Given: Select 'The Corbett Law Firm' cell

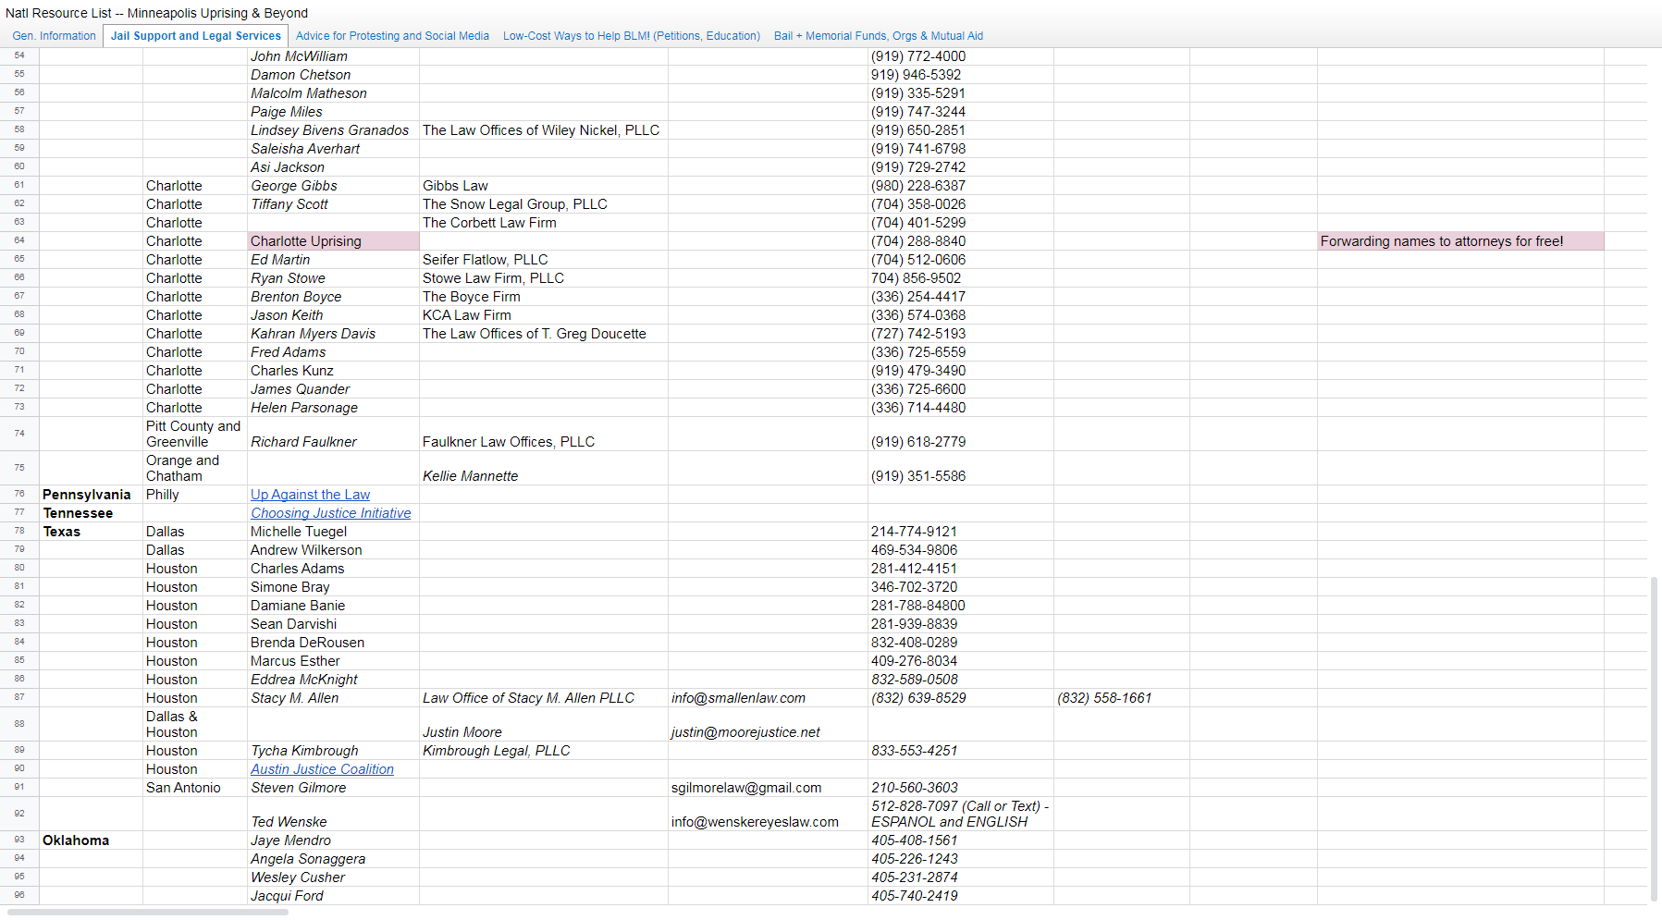Looking at the screenshot, I should (543, 223).
